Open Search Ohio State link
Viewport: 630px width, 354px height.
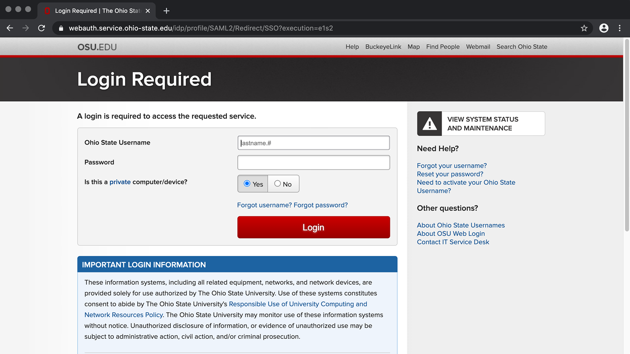tap(522, 47)
